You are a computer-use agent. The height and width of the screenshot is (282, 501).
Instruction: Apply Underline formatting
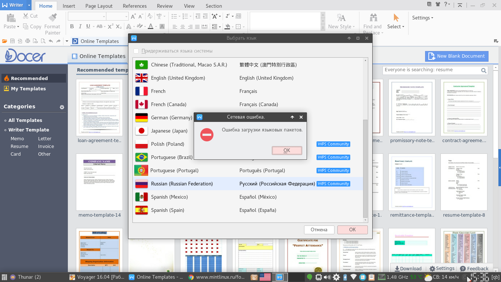(x=88, y=26)
